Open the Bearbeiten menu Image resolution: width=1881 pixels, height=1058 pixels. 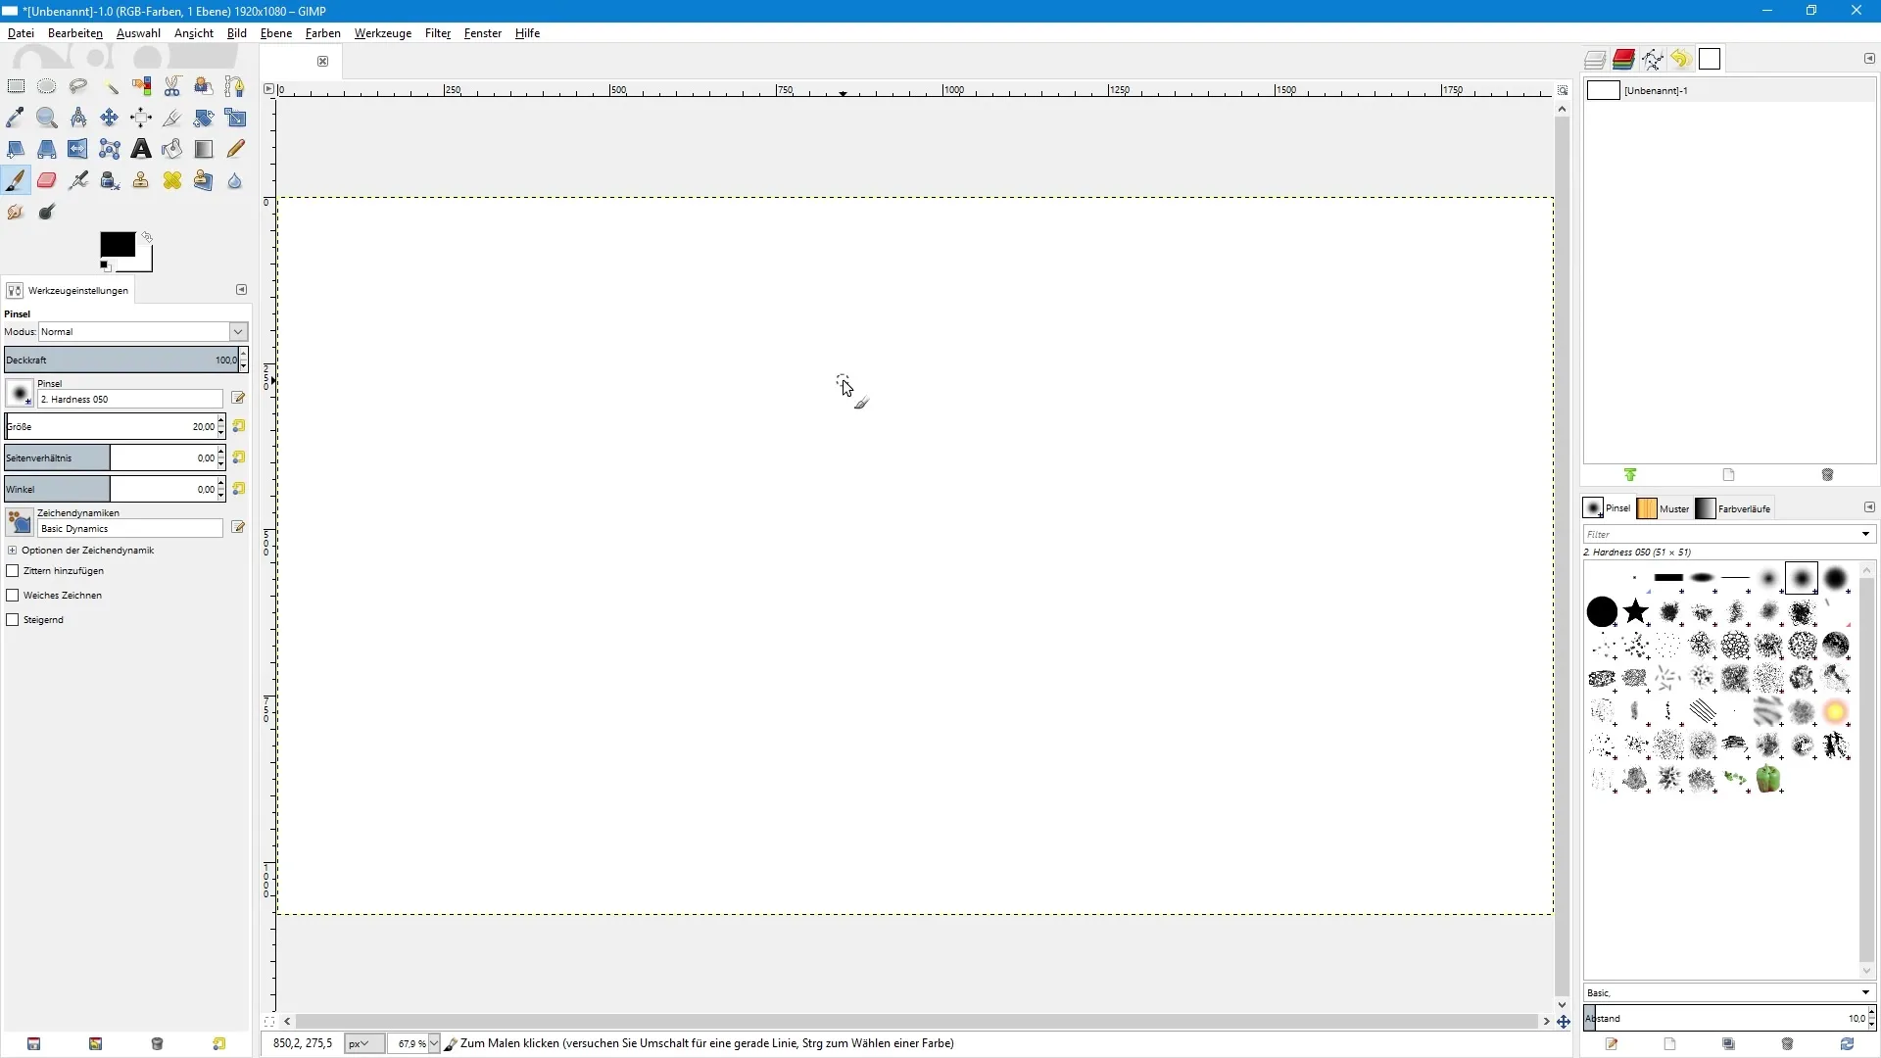coord(75,33)
